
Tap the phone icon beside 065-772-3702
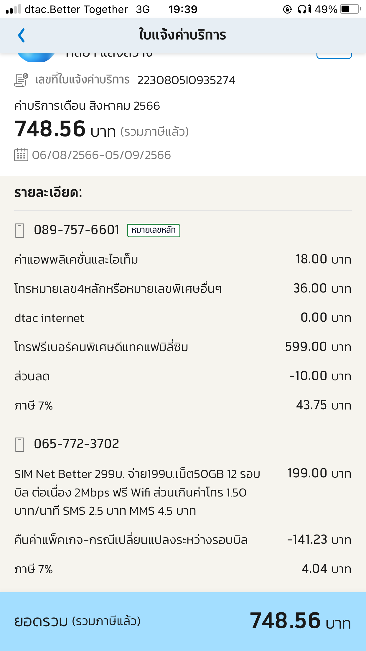[x=19, y=444]
